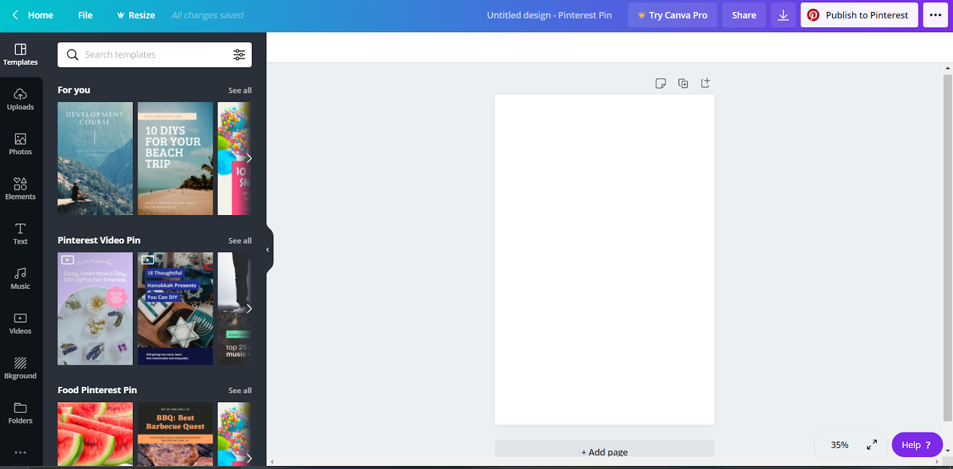Go back with the Home arrow
Screen dimensions: 953x469
coord(15,15)
